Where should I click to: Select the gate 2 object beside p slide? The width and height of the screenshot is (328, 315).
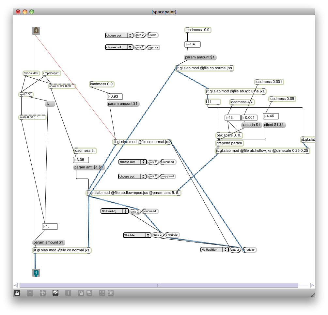[x=140, y=35]
